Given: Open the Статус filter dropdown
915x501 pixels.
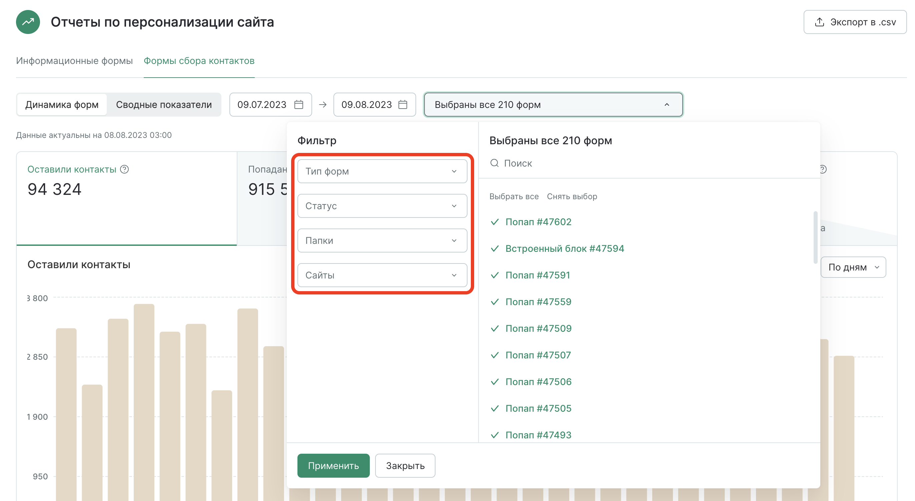Looking at the screenshot, I should click(x=382, y=206).
